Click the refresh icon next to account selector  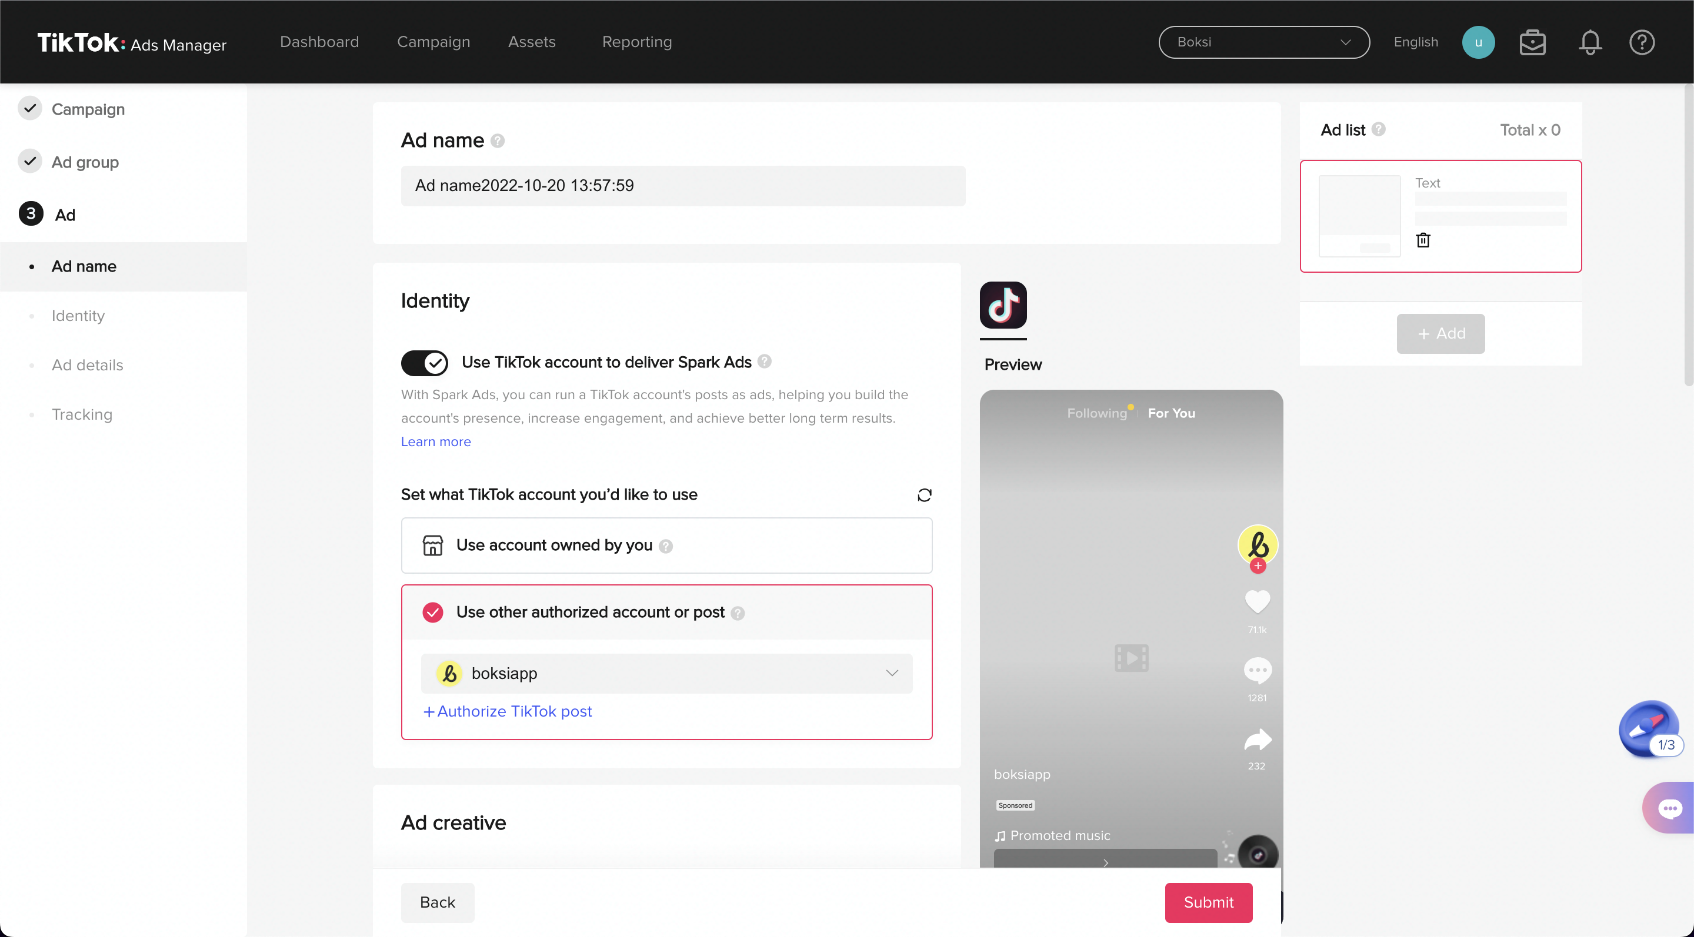(x=924, y=495)
